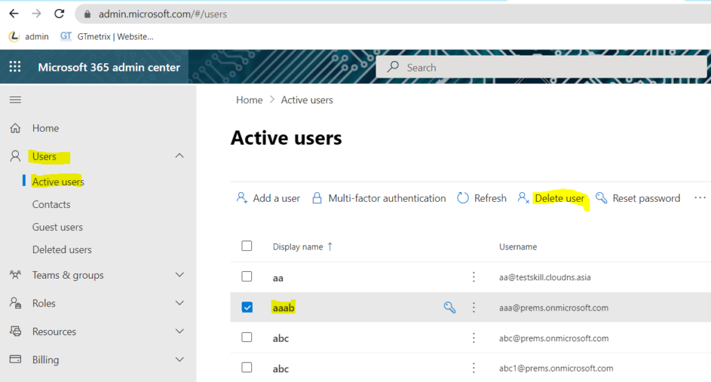Click the Display name column header
The image size is (711, 382).
(298, 247)
